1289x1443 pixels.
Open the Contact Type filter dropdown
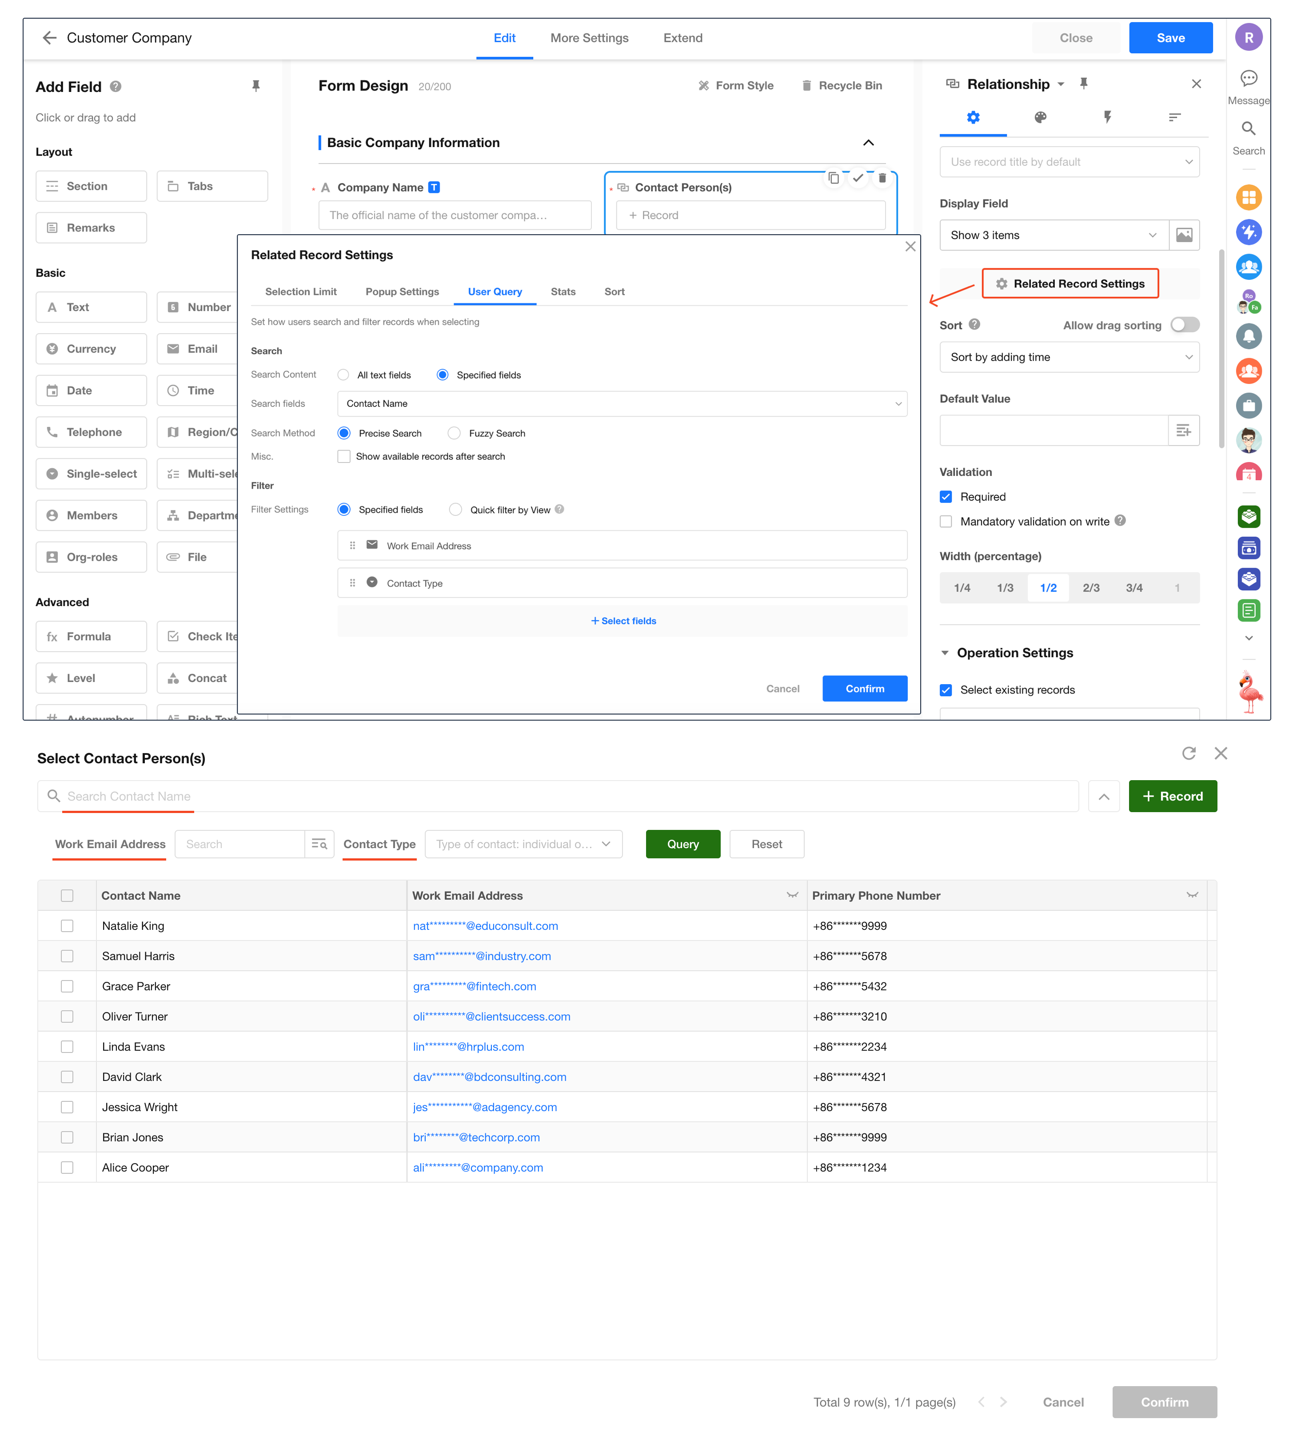tap(523, 844)
